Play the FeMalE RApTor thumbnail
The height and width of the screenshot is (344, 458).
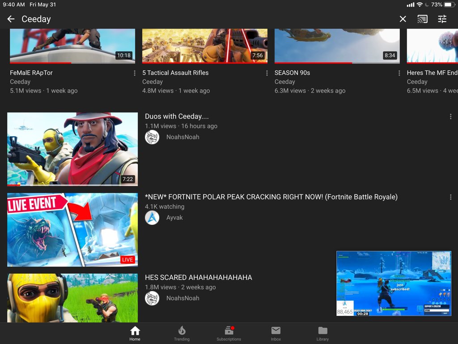[72, 46]
